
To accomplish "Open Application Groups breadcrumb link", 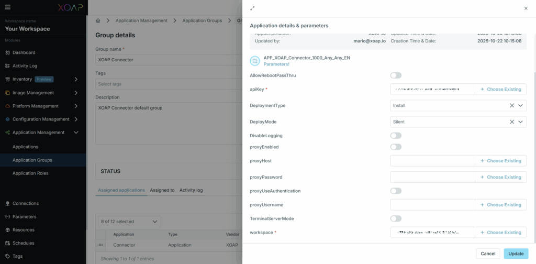I will click(x=202, y=20).
